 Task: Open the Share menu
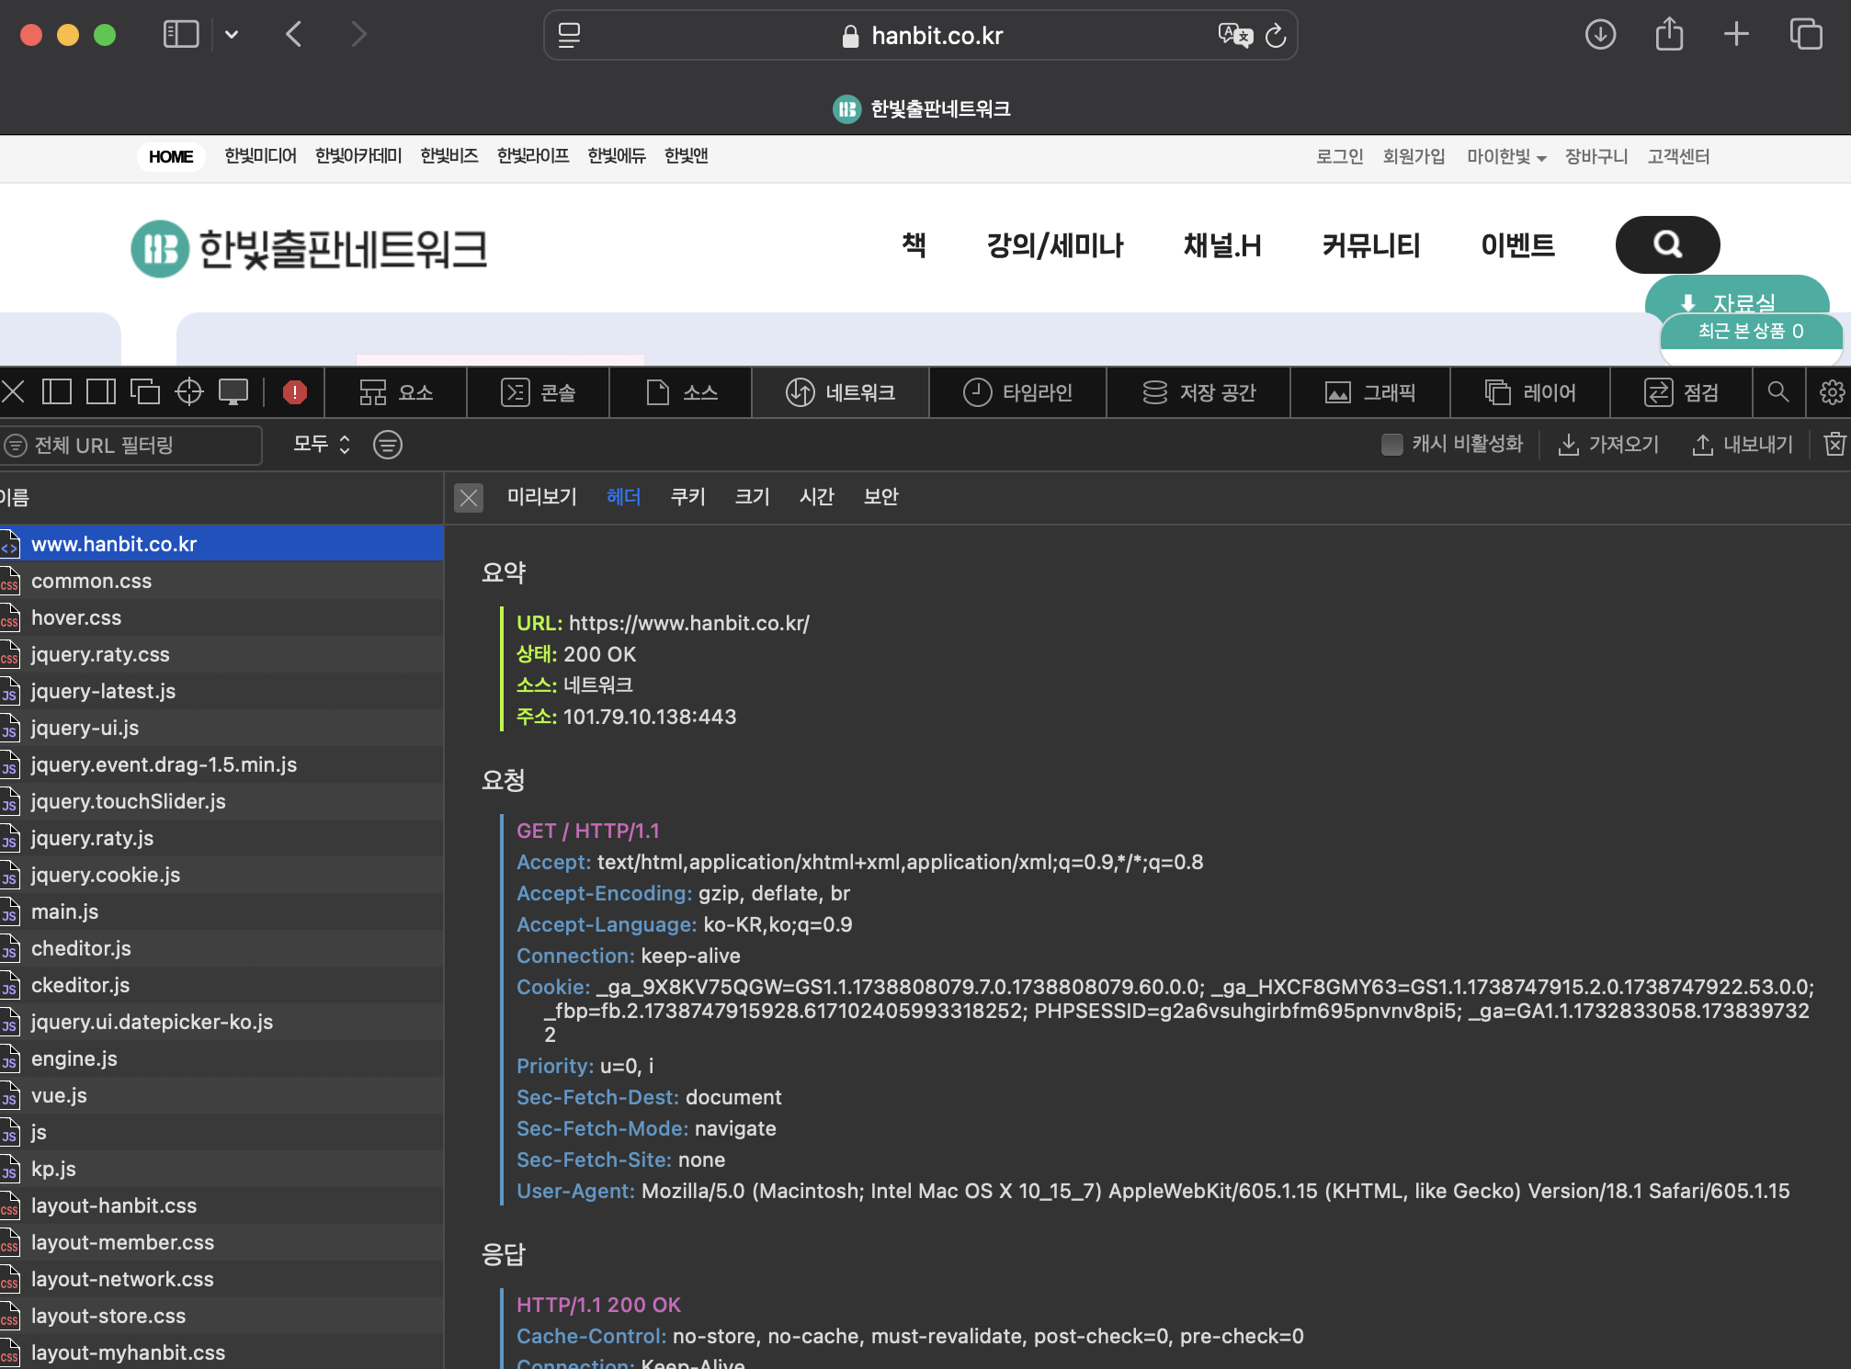tap(1669, 35)
